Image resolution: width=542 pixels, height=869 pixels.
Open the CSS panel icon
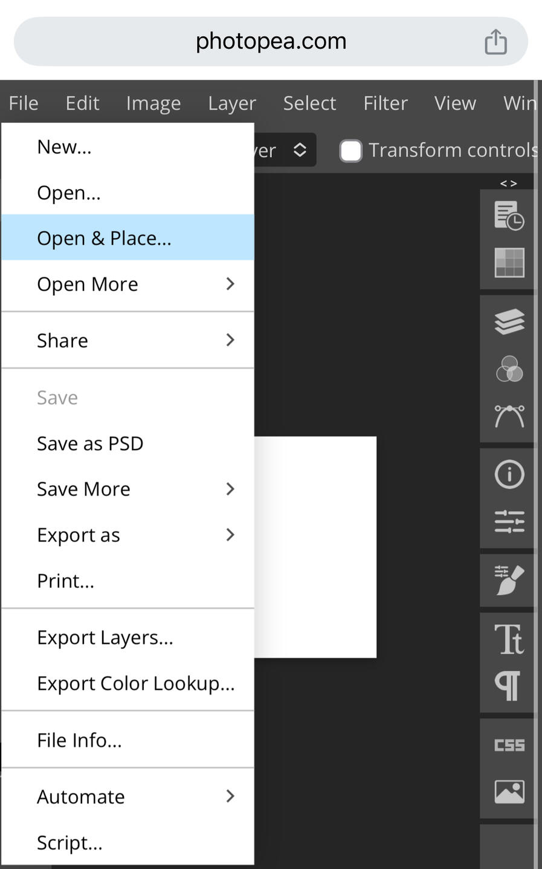[508, 745]
